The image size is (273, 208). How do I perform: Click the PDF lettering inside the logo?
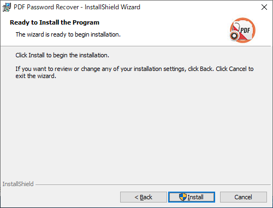[x=245, y=30]
